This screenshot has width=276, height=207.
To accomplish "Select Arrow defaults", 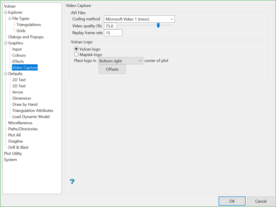I will click(x=17, y=92).
